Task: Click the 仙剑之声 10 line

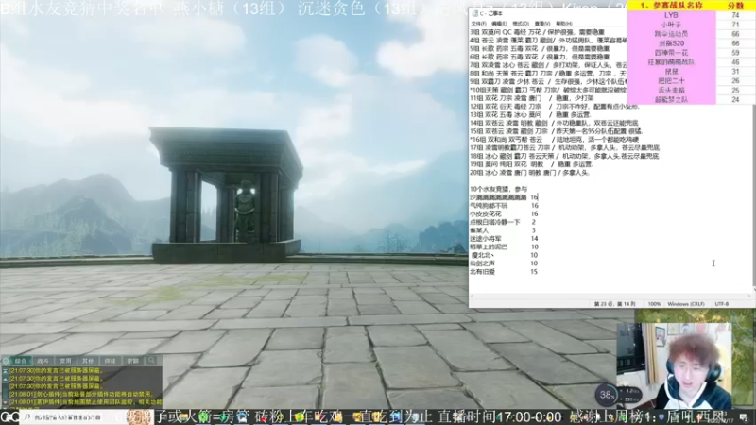Action: click(x=504, y=263)
